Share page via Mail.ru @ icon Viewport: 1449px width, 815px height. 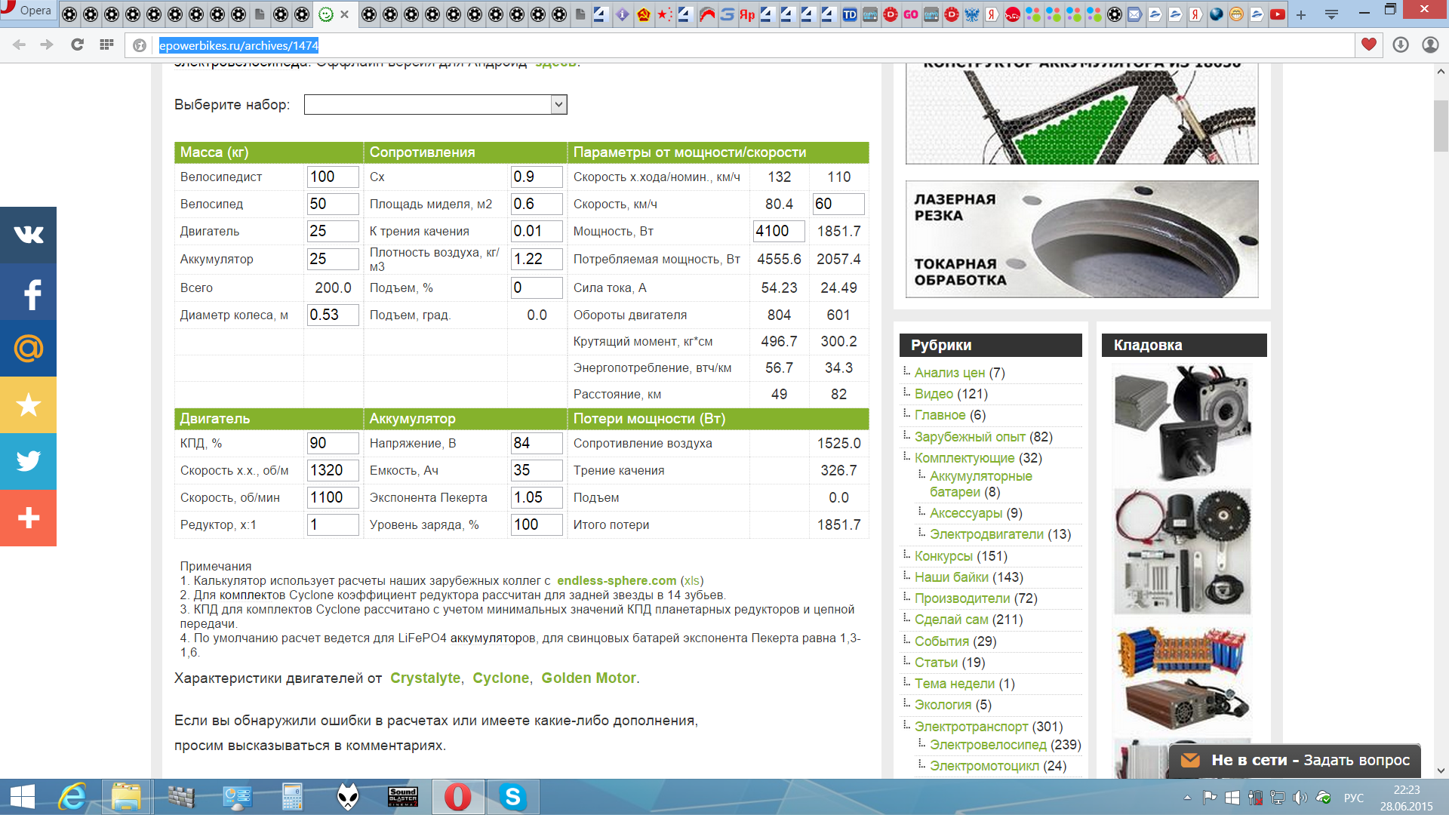[28, 349]
